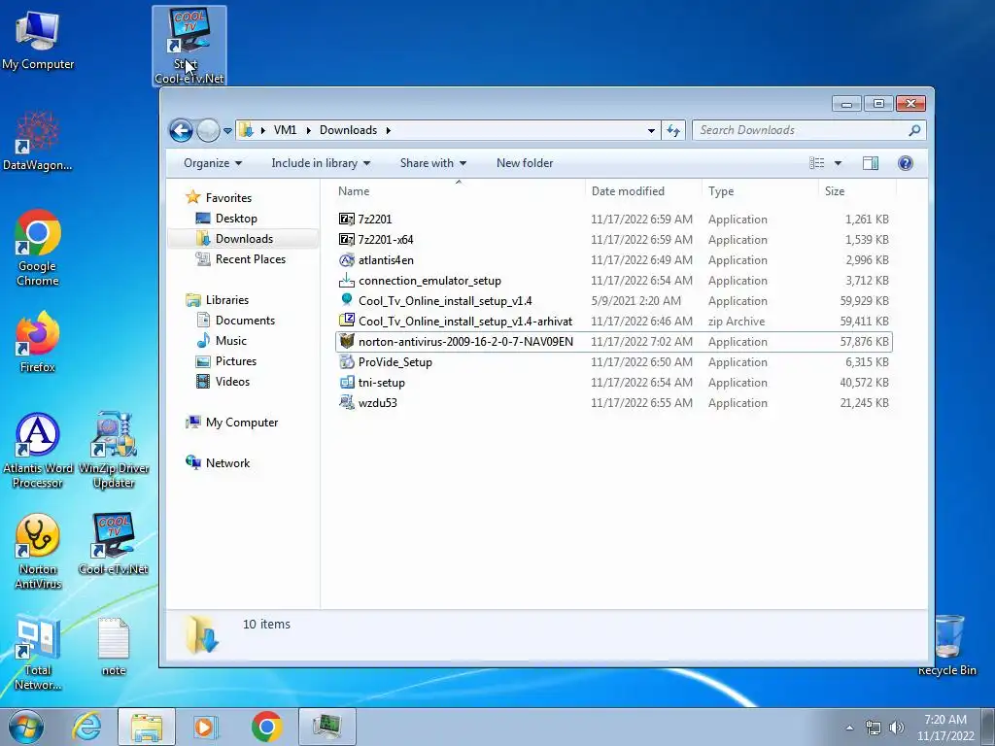This screenshot has width=995, height=746.
Task: Sort by Date modified column header
Action: click(643, 191)
